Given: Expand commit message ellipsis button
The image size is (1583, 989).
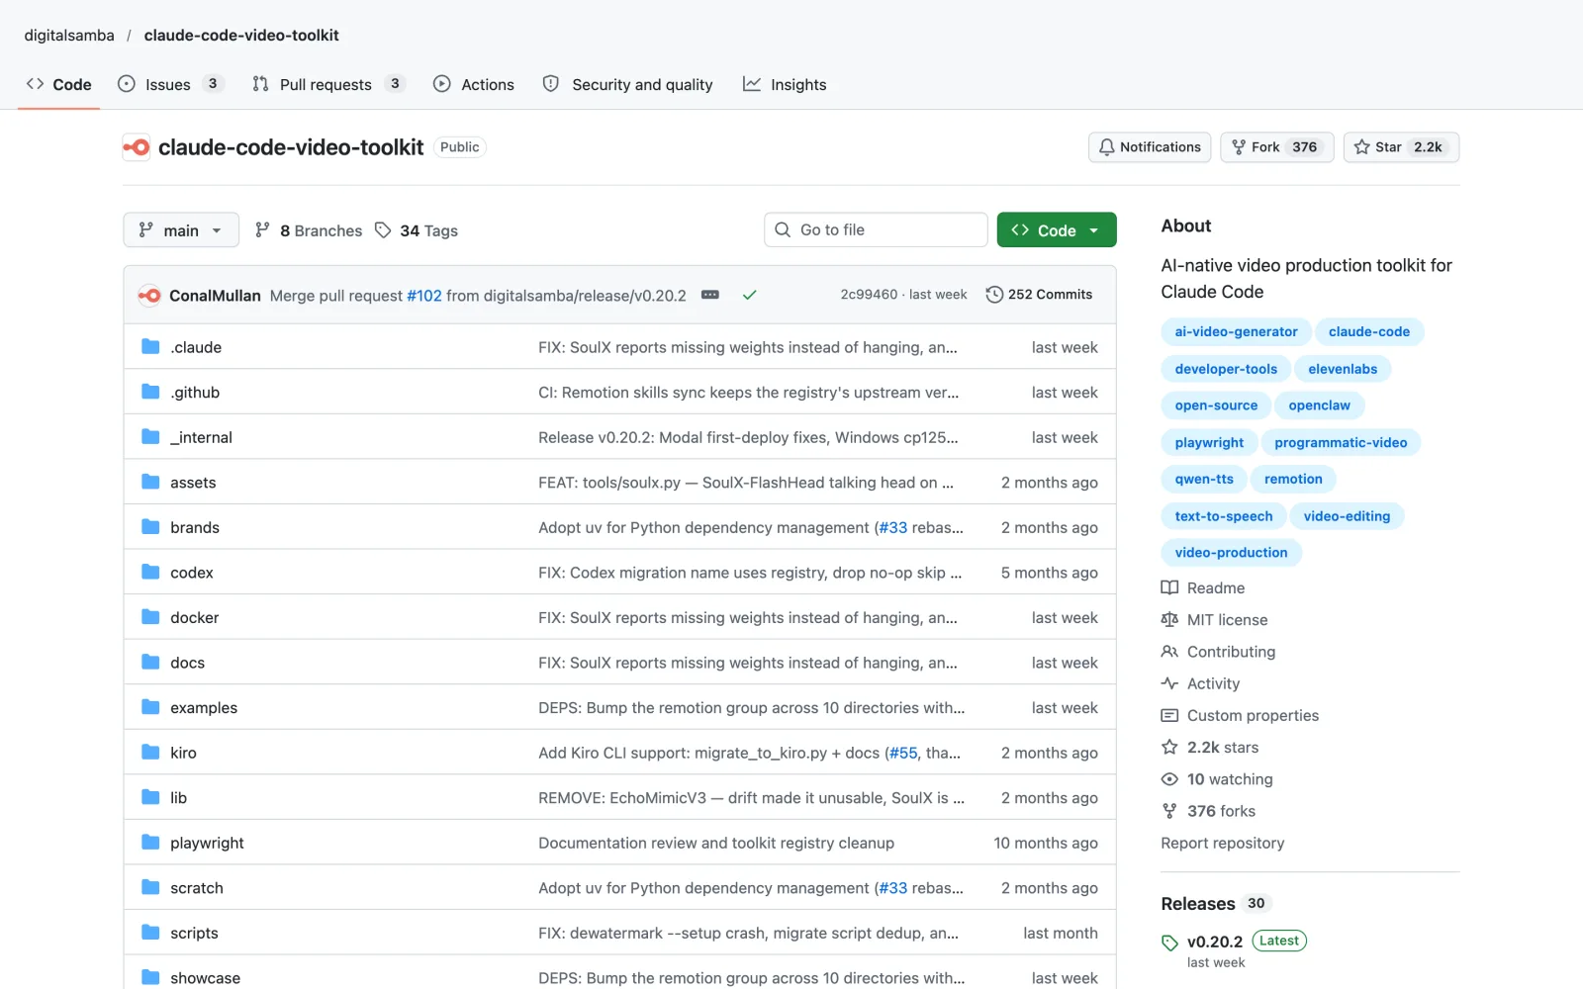Looking at the screenshot, I should coord(710,295).
